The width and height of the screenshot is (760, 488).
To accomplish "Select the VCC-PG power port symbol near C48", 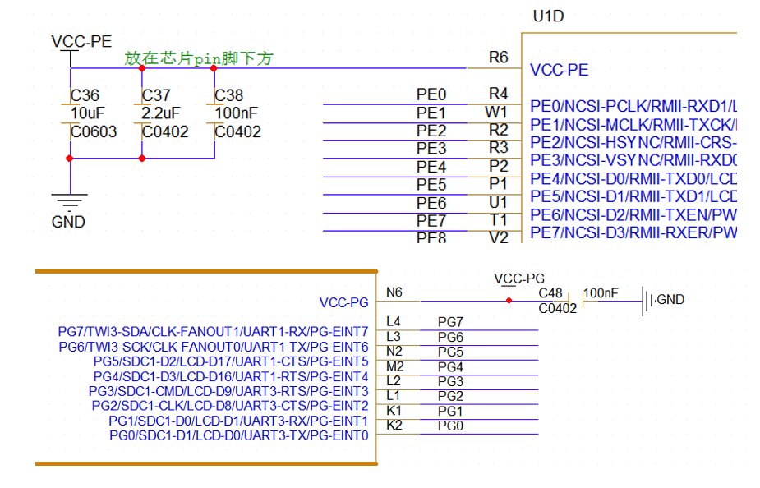I will [x=509, y=288].
